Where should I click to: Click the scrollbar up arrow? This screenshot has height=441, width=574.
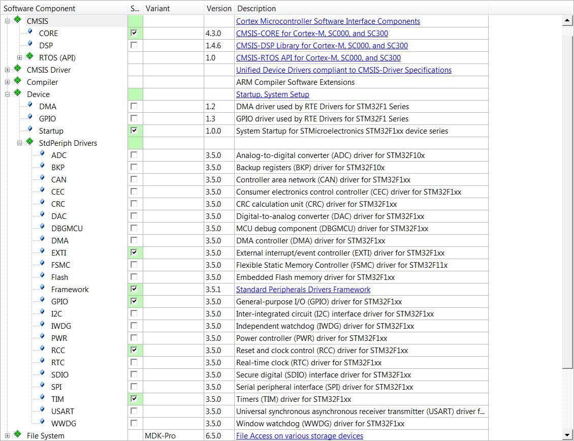[x=567, y=20]
